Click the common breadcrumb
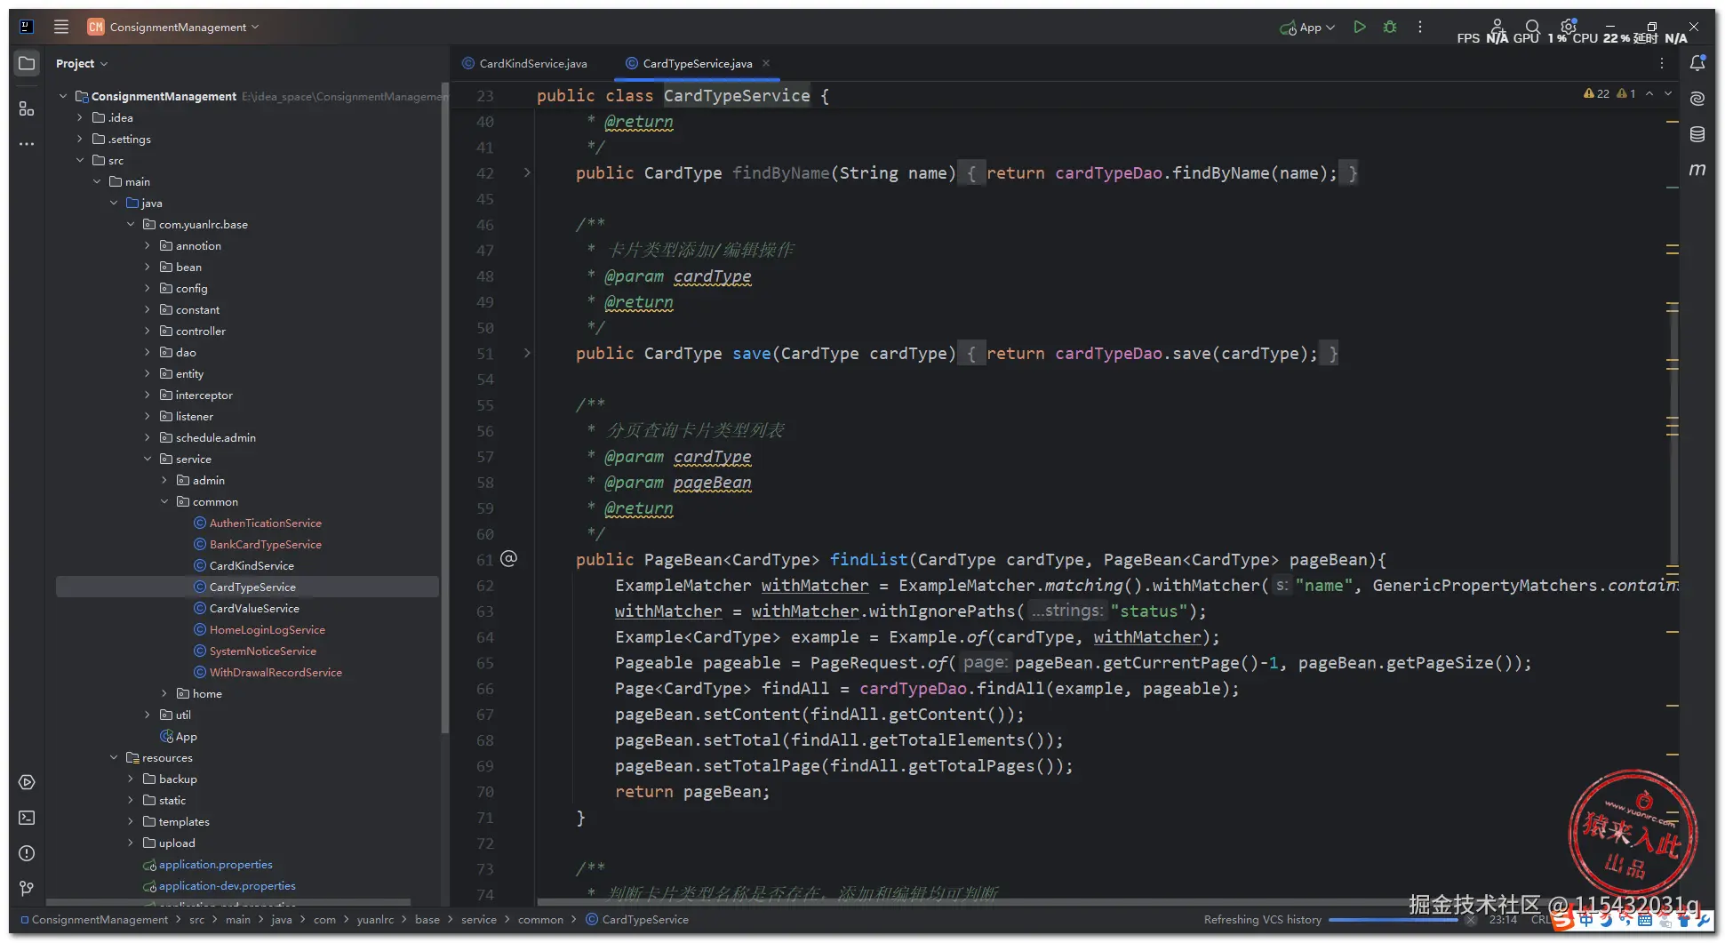Viewport: 1725px width, 943px height. (540, 919)
